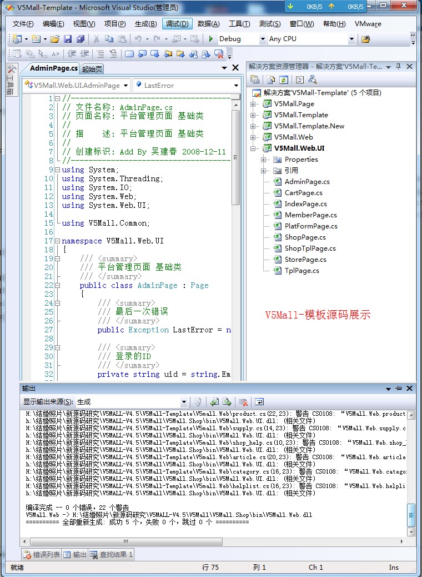Click the Clear All Bookmarks icon
The width and height of the screenshot is (422, 577).
point(219,54)
